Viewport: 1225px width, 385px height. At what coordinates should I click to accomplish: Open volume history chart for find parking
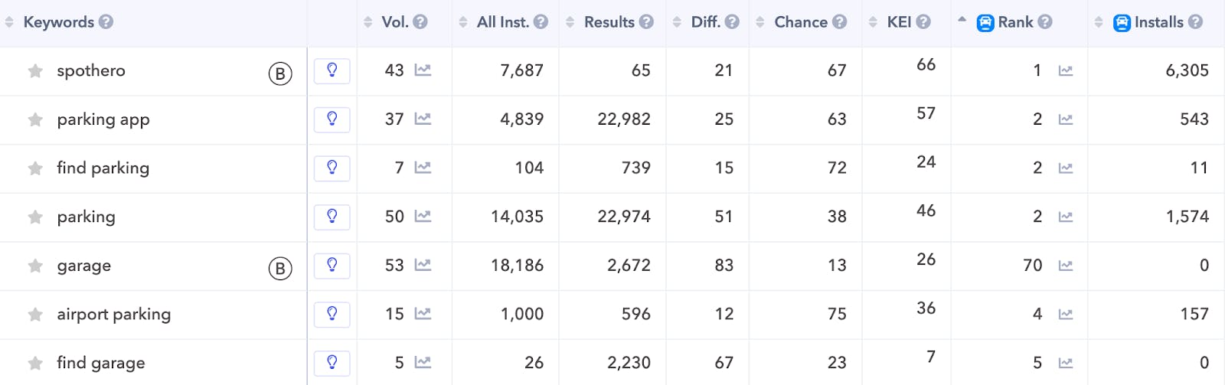423,168
